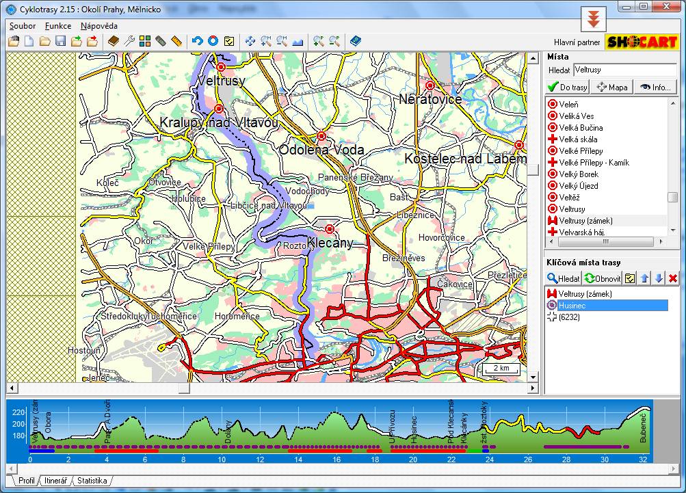Image resolution: width=686 pixels, height=493 pixels.
Task: Click the Hledat search input field
Action: point(624,70)
